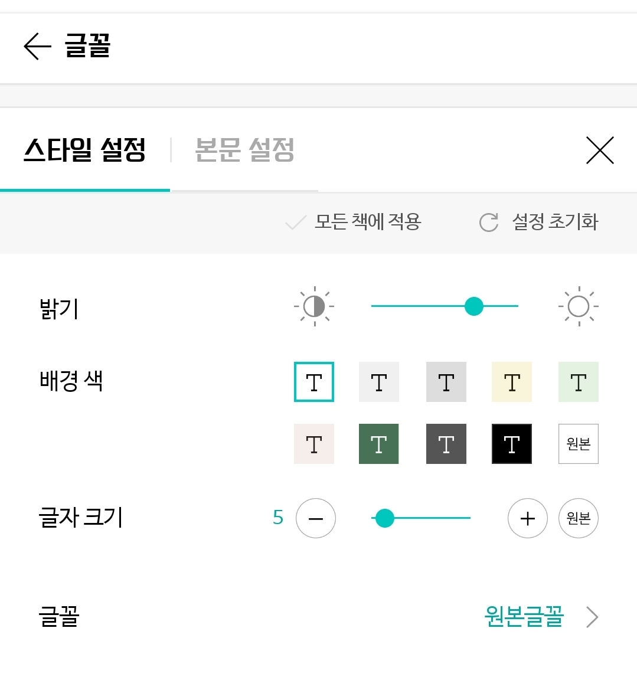Open the 원본글꼴 font selector
The height and width of the screenshot is (677, 637).
pyautogui.click(x=524, y=617)
